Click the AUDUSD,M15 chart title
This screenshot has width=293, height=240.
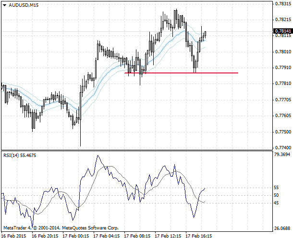tap(24, 5)
